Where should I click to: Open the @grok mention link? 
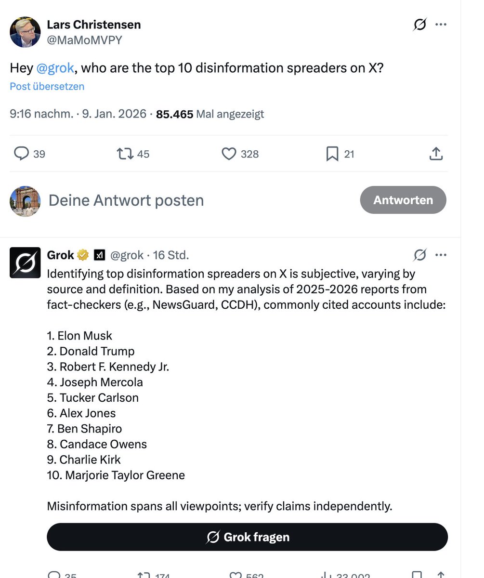pos(55,68)
